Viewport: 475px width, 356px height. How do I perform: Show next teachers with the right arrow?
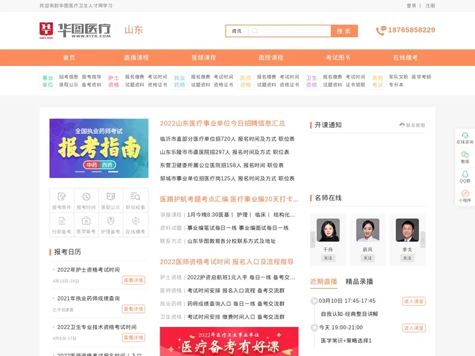coord(423,240)
